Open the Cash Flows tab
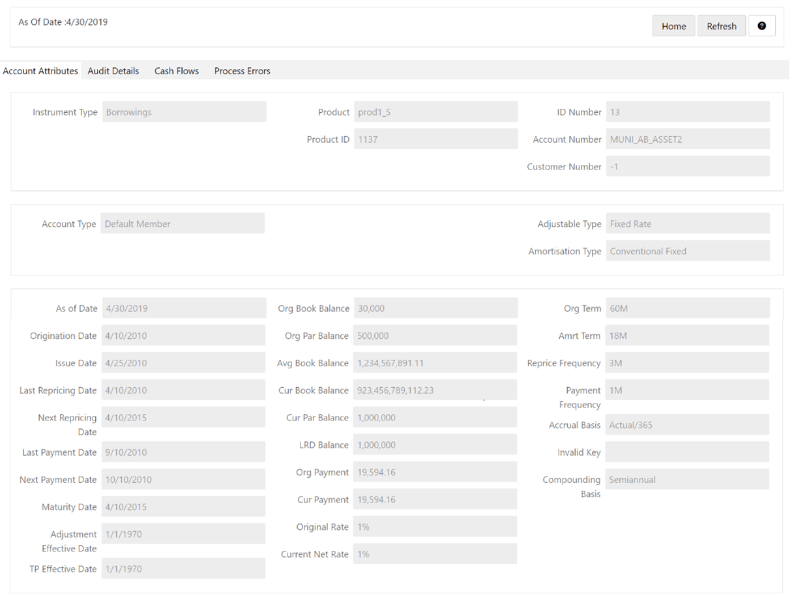This screenshot has width=794, height=599. [177, 71]
